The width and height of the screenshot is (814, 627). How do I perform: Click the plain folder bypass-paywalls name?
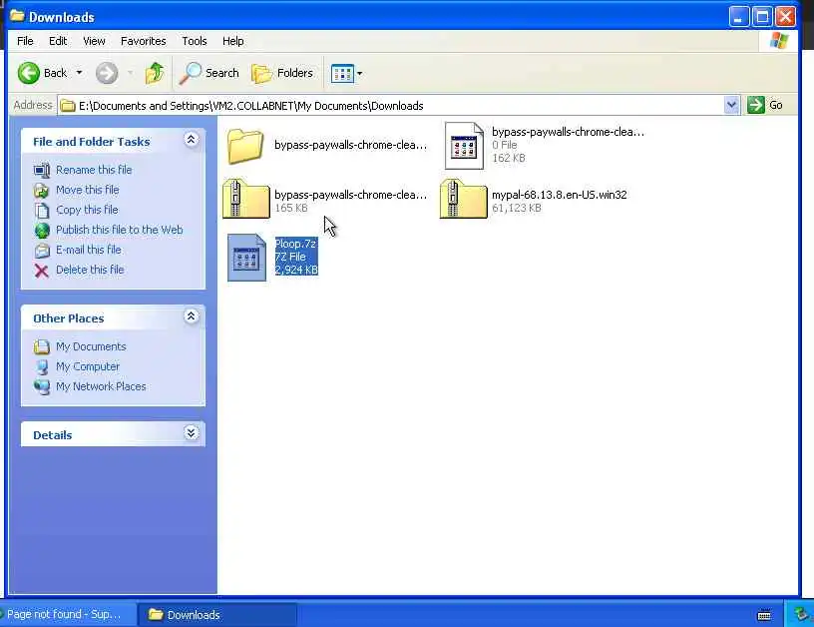350,145
